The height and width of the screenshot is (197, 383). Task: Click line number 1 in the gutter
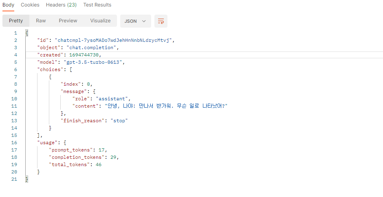click(x=15, y=33)
